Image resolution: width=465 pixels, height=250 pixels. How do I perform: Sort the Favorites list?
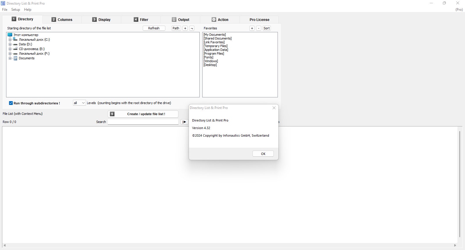tap(267, 28)
